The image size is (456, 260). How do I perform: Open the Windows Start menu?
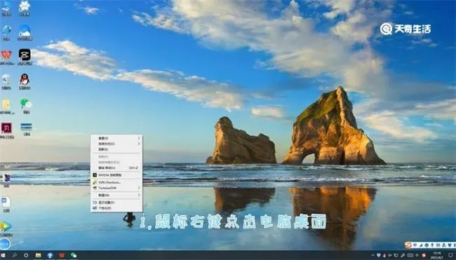coord(4,255)
